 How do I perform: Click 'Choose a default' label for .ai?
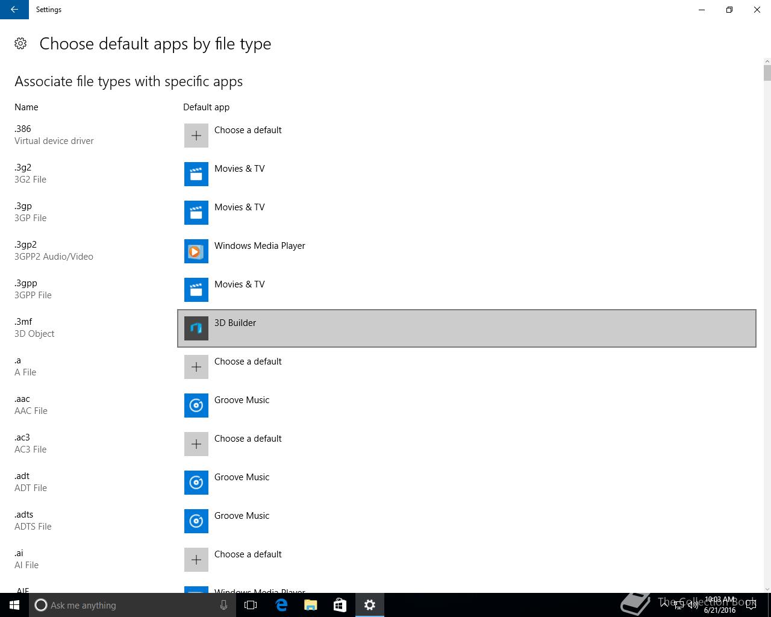248,554
